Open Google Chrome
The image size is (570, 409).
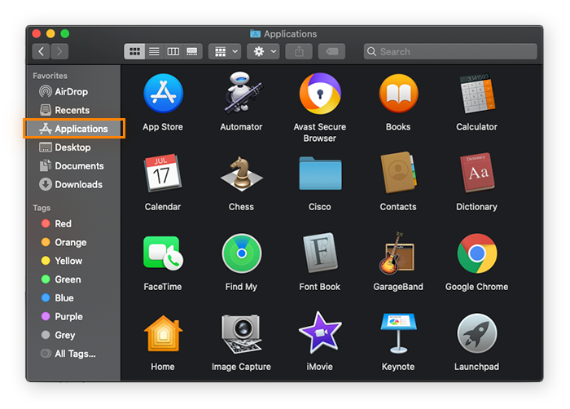[477, 253]
